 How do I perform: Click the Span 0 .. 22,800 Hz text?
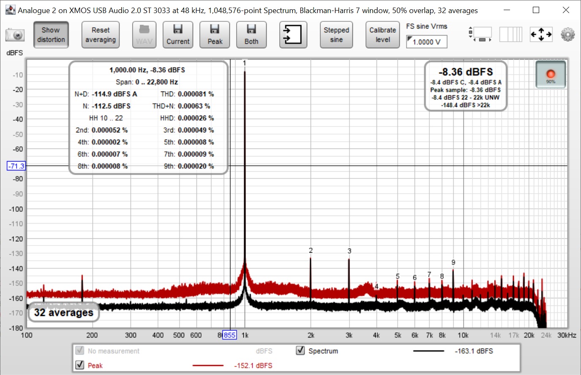pos(147,82)
